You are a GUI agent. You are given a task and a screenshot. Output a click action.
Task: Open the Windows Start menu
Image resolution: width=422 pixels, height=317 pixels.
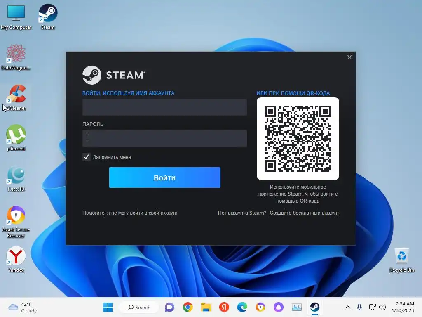[108, 307]
